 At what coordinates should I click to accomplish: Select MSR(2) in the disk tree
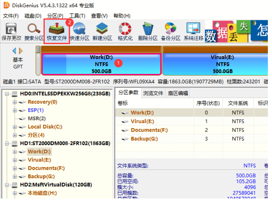(x=37, y=119)
